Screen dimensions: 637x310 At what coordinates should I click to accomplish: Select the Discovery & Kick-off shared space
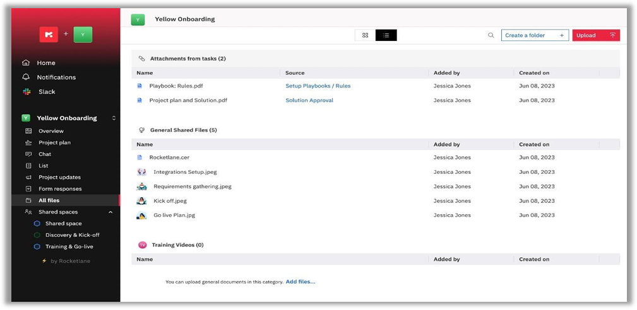tap(72, 235)
